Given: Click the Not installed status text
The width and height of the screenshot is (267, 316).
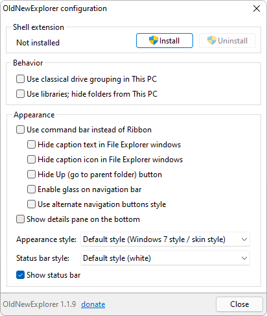Looking at the screenshot, I should (x=38, y=43).
